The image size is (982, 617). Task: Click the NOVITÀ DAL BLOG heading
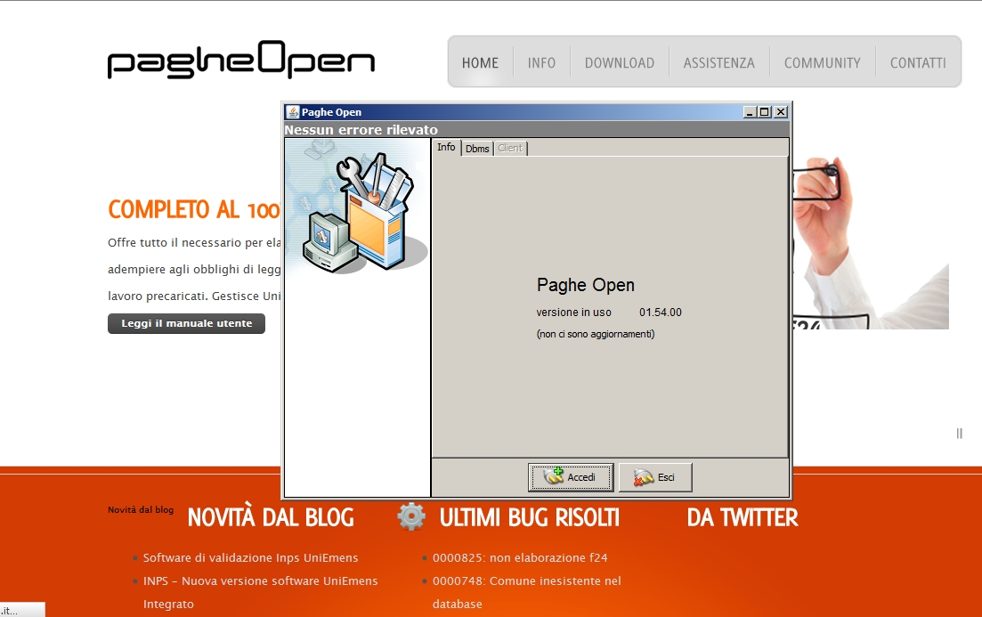click(x=271, y=517)
